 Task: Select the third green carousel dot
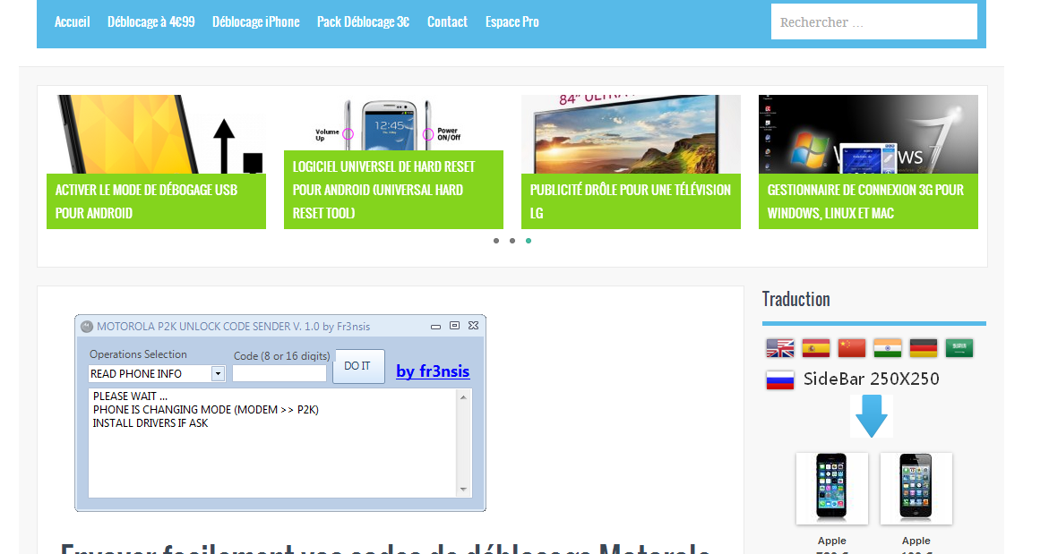pyautogui.click(x=529, y=241)
